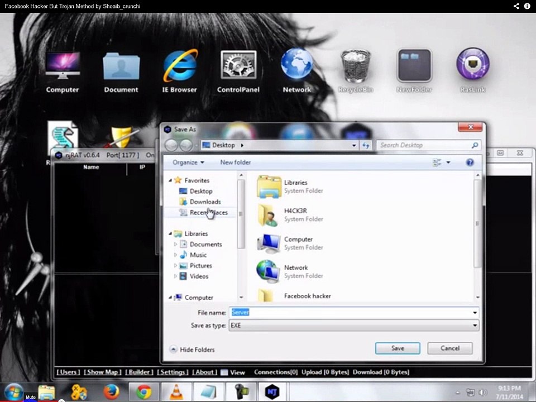
Task: Expand the Documents library node
Action: click(x=175, y=244)
